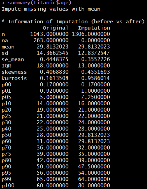The height and width of the screenshot is (189, 147).
Task: Select the 'skewness' row label
Action: 14,72
